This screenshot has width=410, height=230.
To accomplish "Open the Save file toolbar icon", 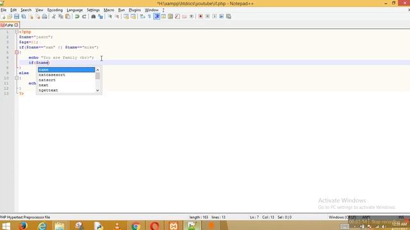I will (x=17, y=17).
